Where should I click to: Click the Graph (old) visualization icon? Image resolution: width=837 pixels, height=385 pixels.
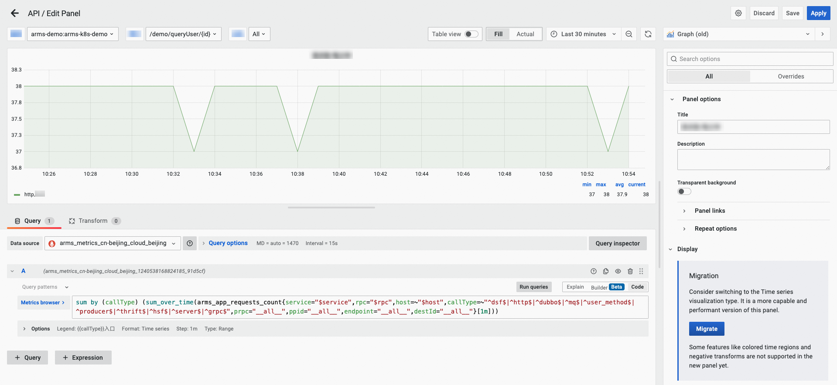[x=670, y=34]
